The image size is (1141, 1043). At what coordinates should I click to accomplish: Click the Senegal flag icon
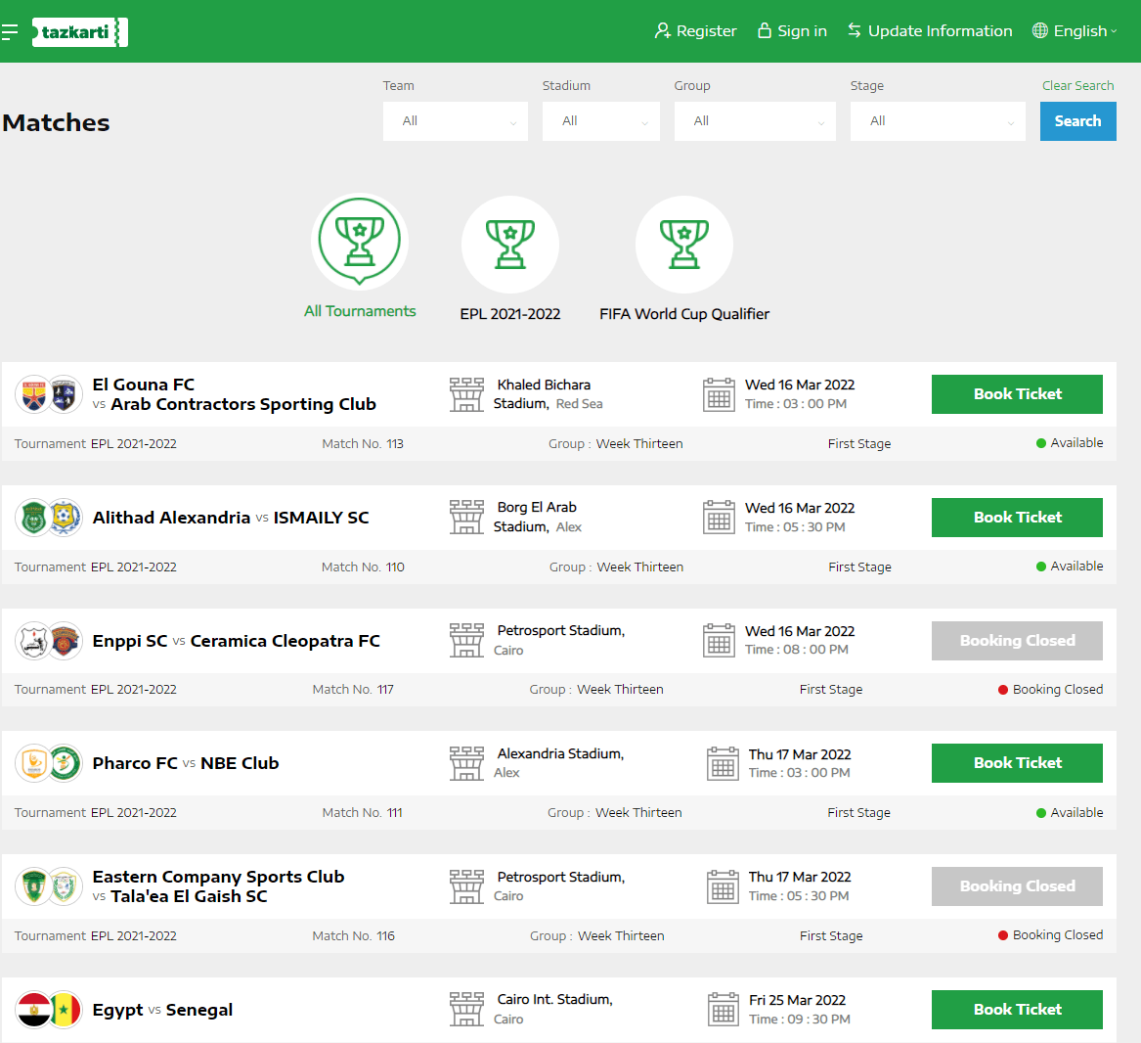[x=64, y=1010]
